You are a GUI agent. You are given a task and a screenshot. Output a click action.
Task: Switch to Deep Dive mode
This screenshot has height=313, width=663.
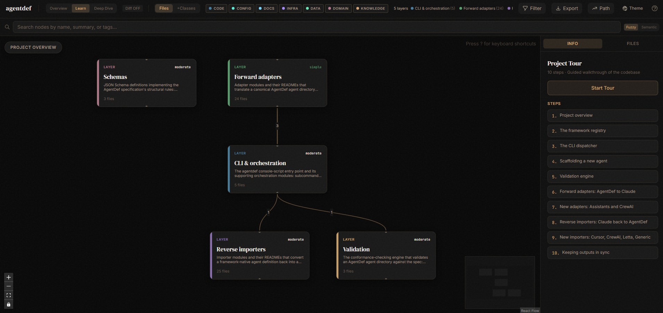103,8
